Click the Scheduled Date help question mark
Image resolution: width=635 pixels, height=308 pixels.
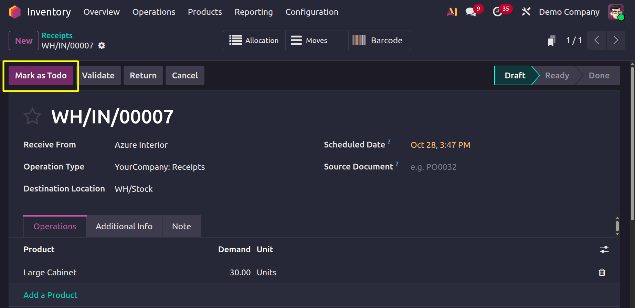point(389,141)
